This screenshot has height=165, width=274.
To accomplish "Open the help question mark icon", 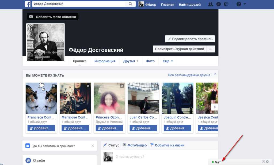I will tap(239, 4).
